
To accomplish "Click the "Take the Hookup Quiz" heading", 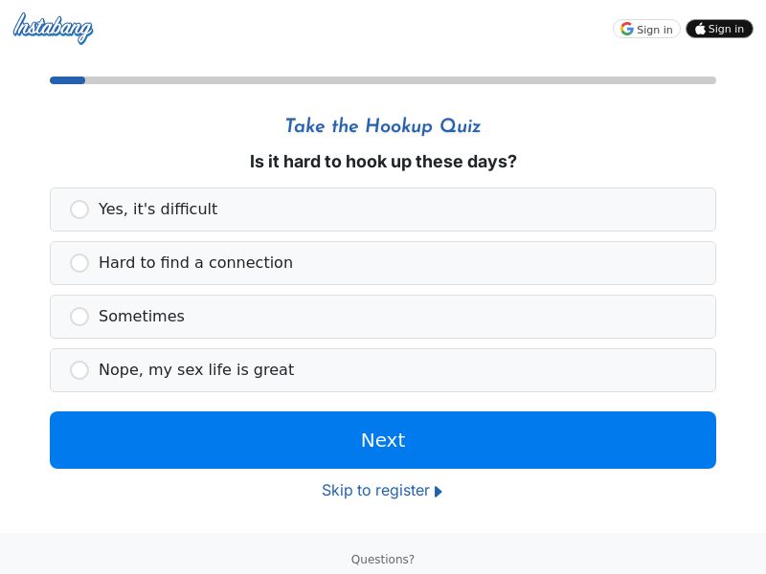I will point(383,126).
